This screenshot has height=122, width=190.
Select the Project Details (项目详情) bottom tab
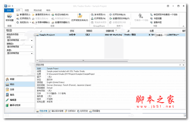[42, 111]
